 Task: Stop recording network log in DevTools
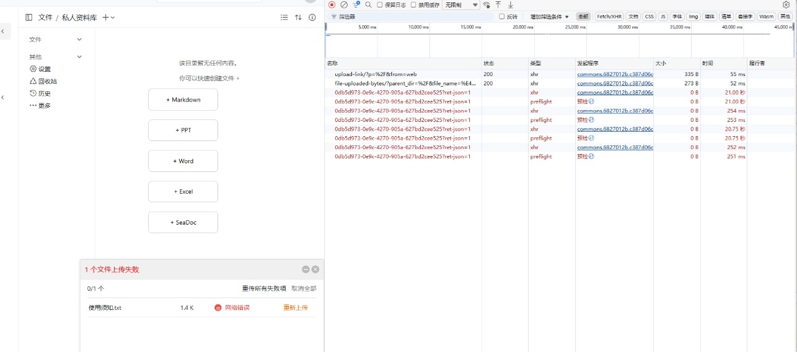pyautogui.click(x=332, y=5)
